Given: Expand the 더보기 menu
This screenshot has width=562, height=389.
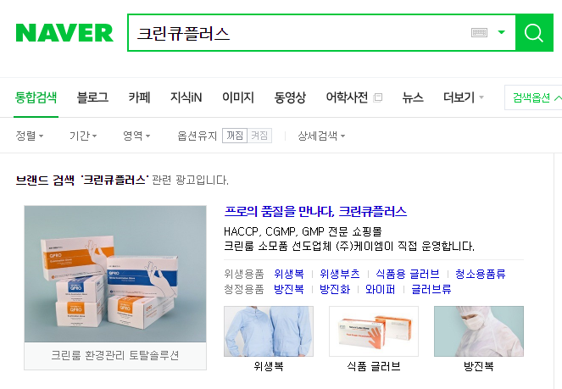Looking at the screenshot, I should coord(464,97).
